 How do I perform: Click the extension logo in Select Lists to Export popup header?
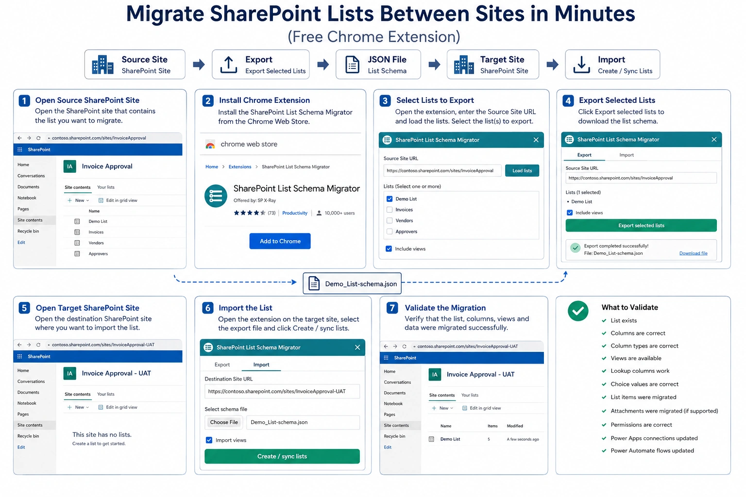(x=387, y=140)
